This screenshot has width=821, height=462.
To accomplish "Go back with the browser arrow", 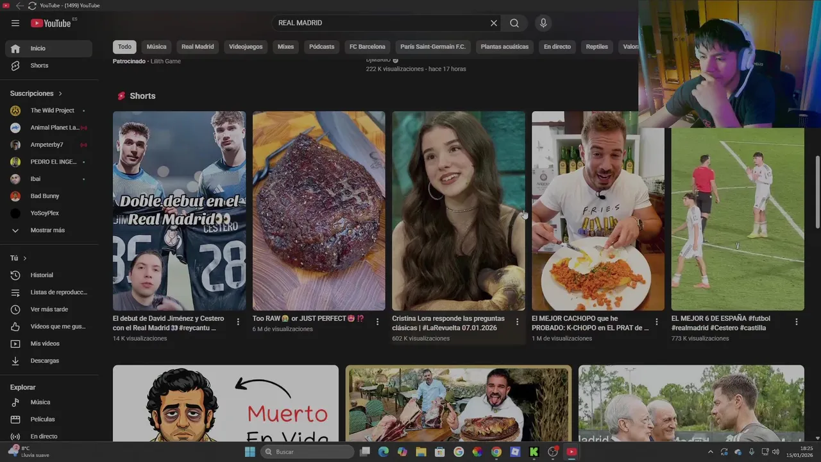I will [x=19, y=5].
